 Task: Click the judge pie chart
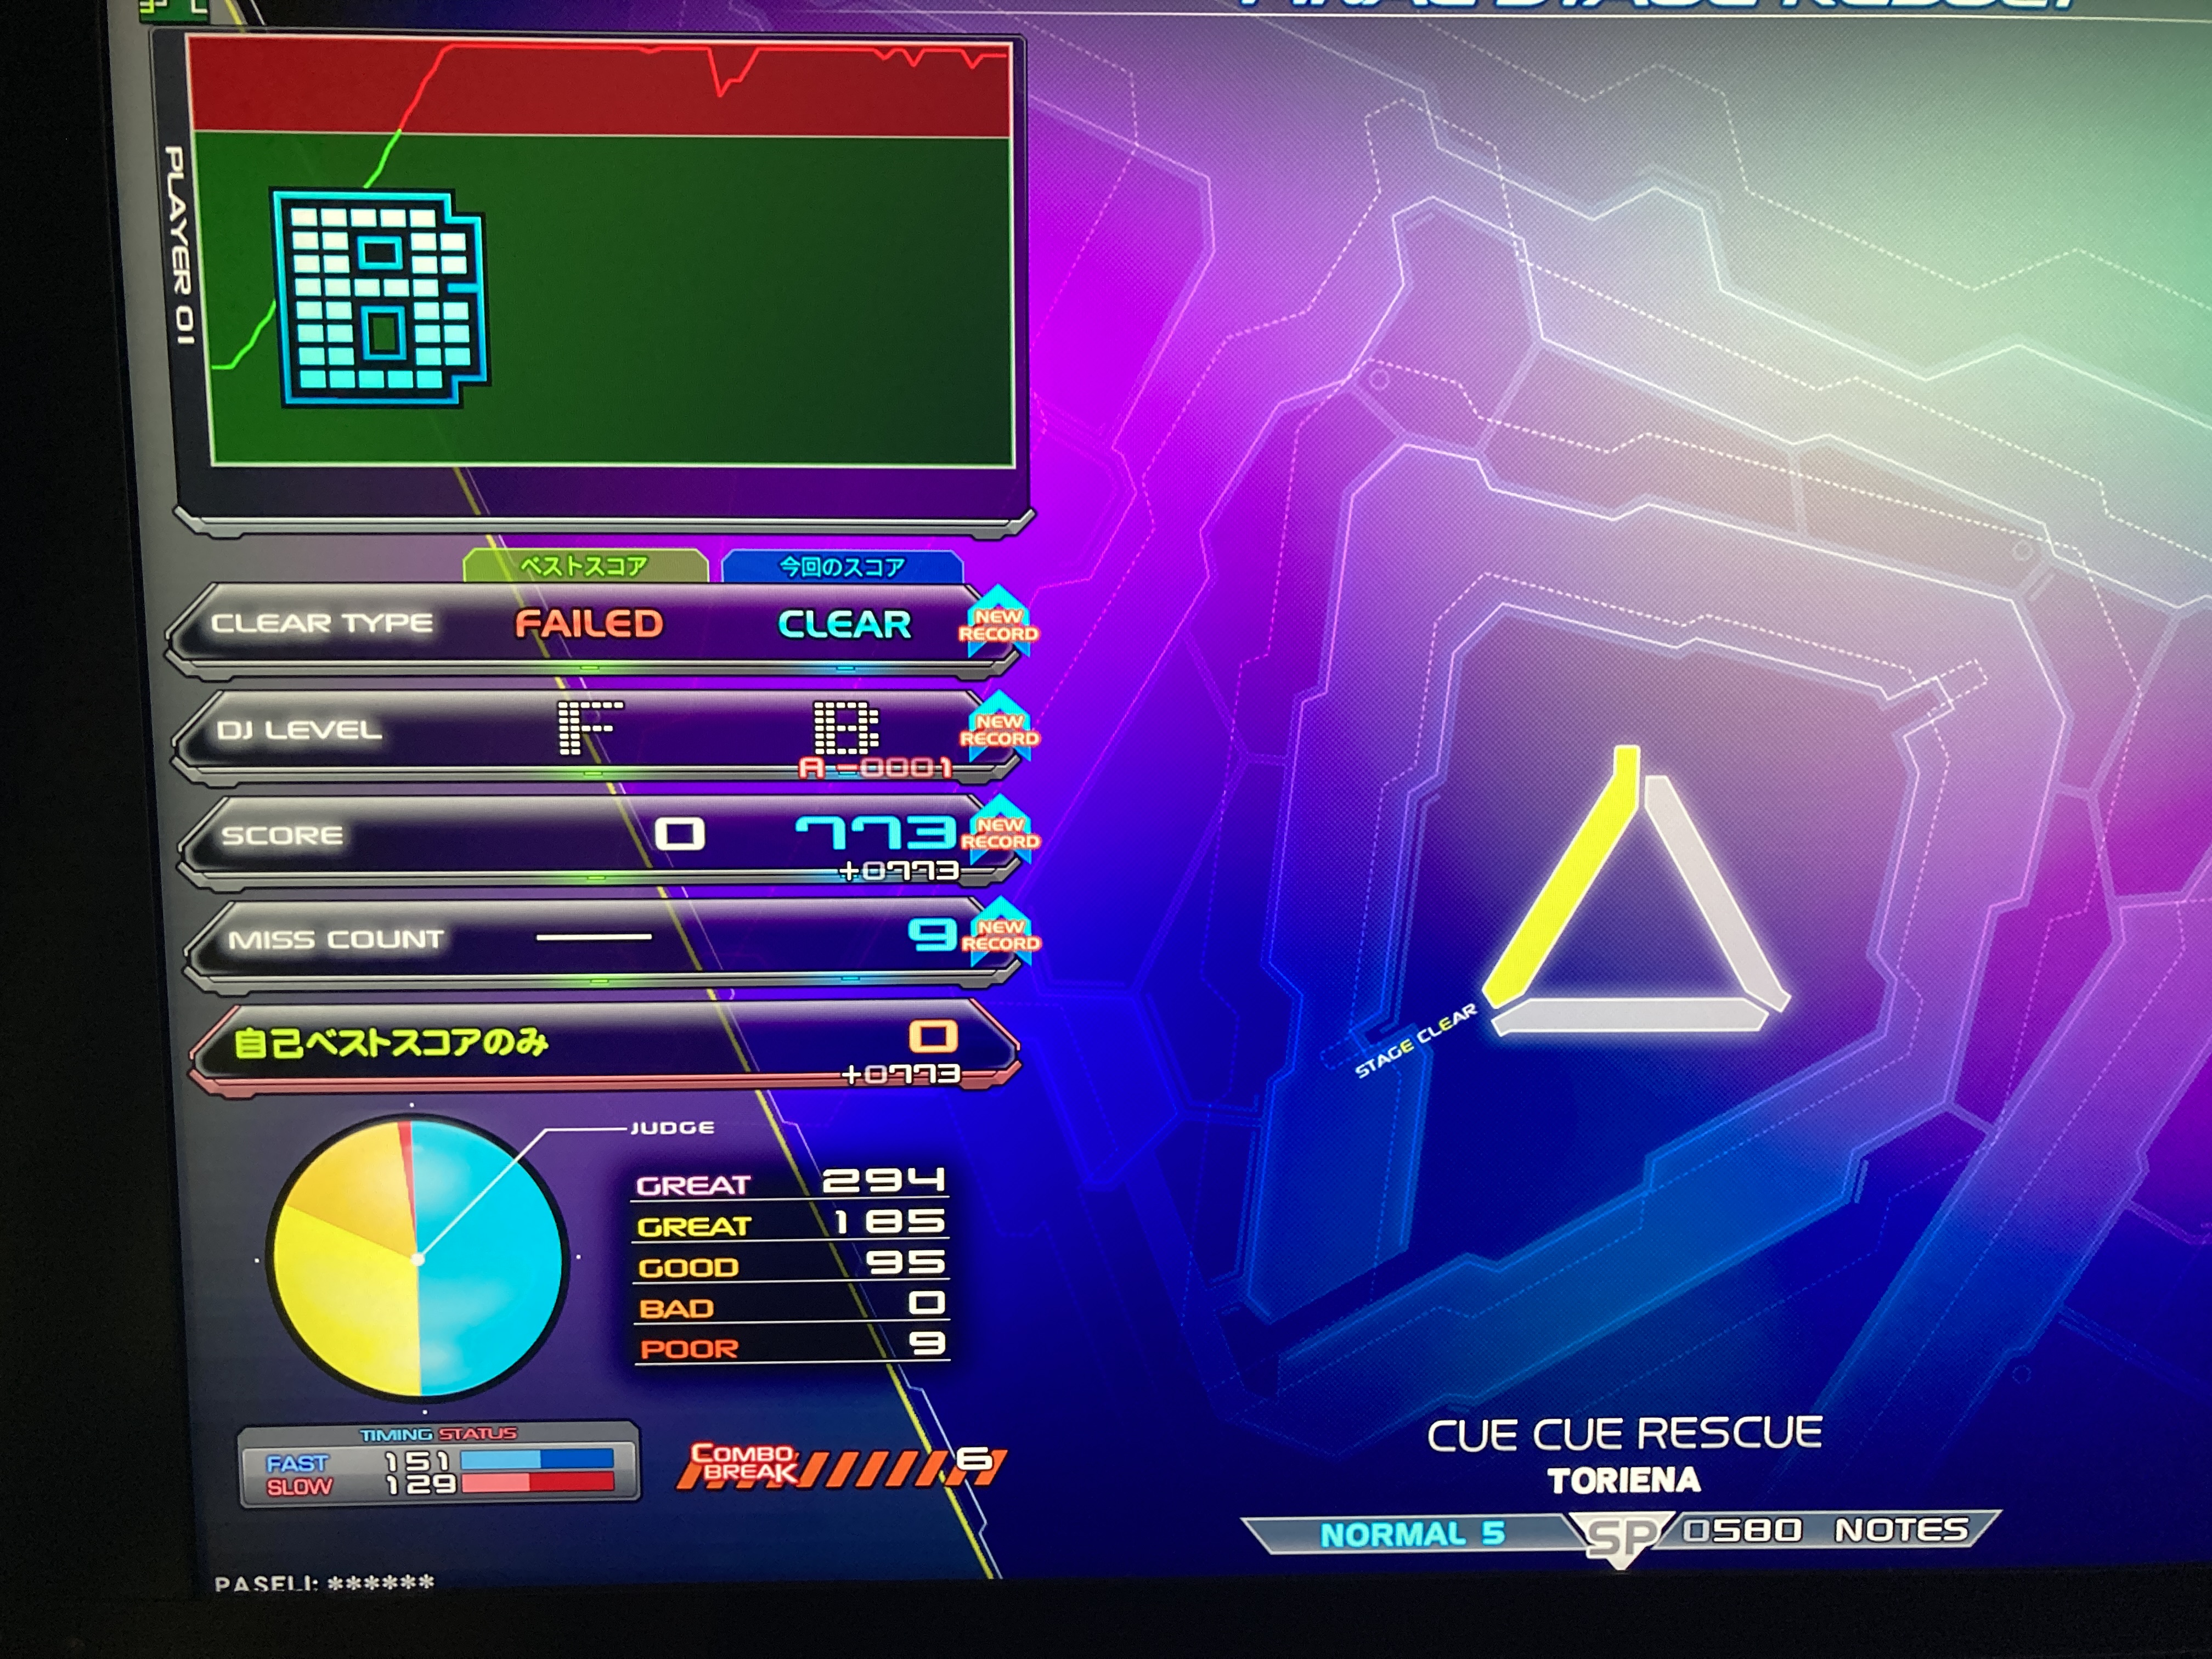coord(417,1257)
